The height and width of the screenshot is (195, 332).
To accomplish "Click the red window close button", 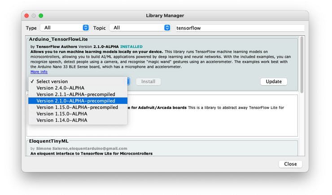I will tap(26, 16).
